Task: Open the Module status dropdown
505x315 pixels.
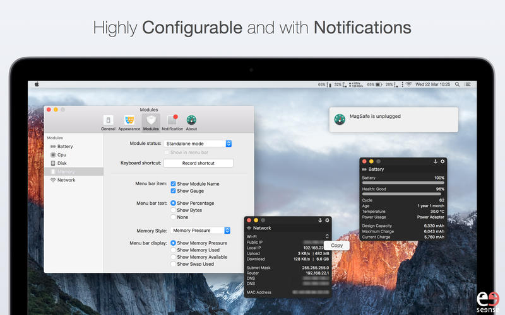Action: click(x=198, y=144)
